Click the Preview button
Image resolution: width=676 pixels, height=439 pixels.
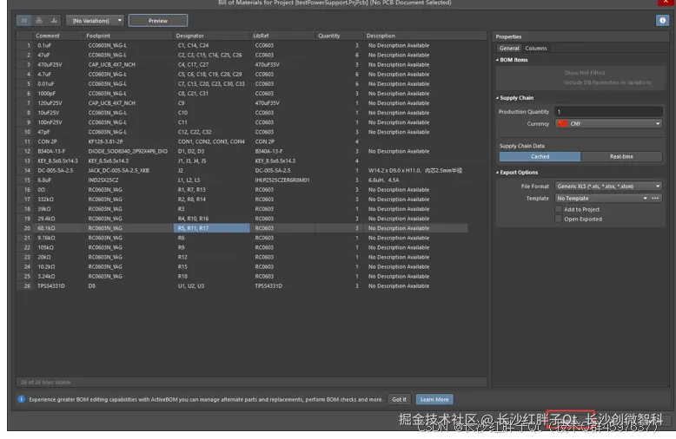(158, 20)
